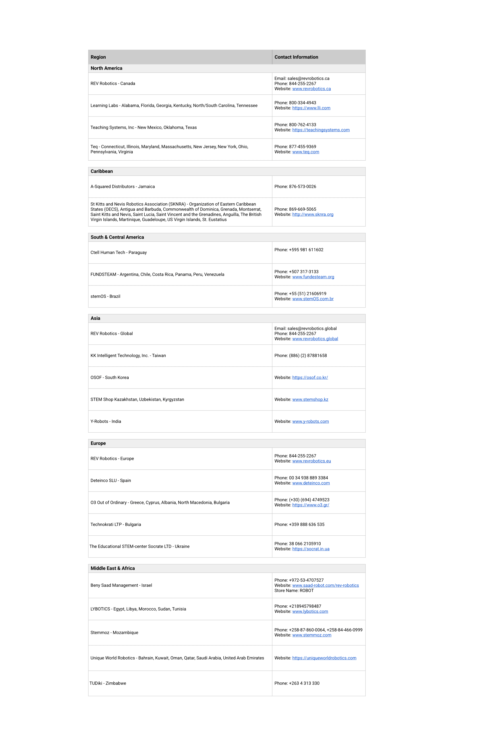Click the www.fundesteam.org link
The width and height of the screenshot is (488, 746).
(x=313, y=277)
